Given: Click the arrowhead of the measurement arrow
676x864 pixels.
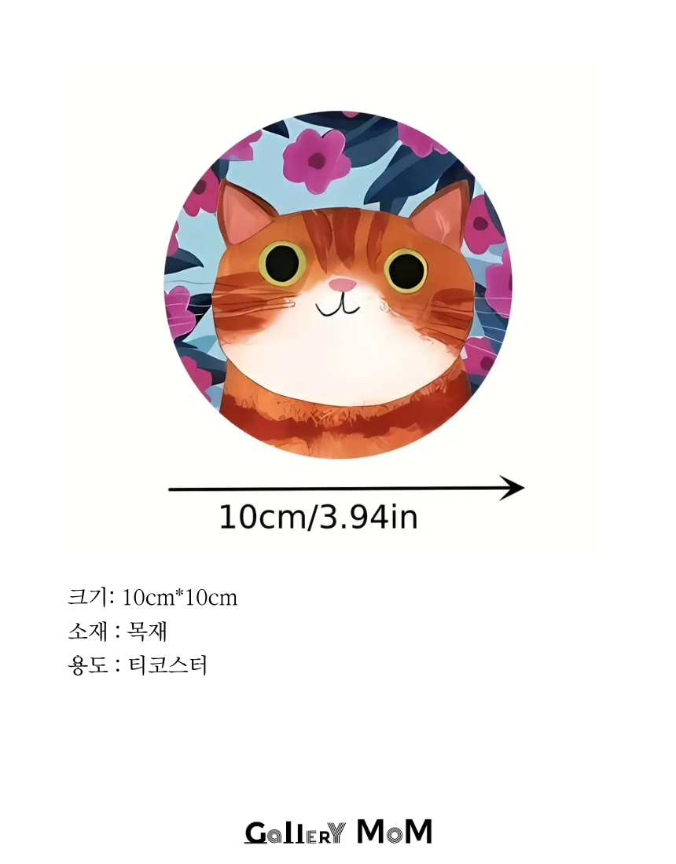Looking at the screenshot, I should [511, 488].
